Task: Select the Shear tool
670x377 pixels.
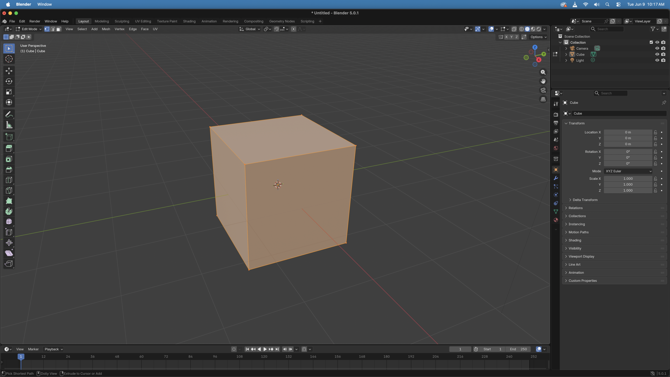Action: [9, 253]
